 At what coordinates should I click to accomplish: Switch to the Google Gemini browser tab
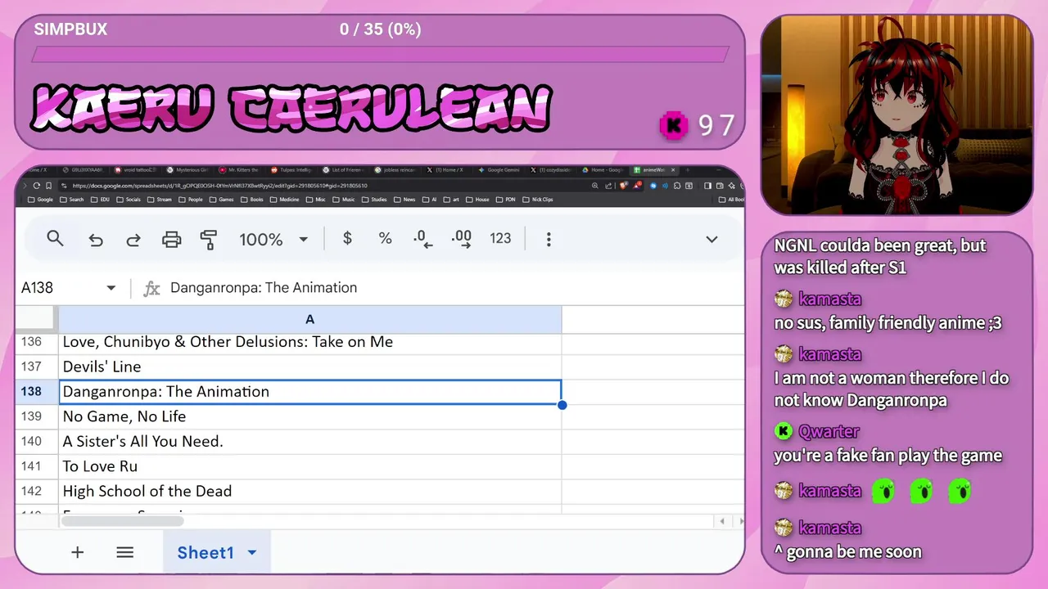499,170
